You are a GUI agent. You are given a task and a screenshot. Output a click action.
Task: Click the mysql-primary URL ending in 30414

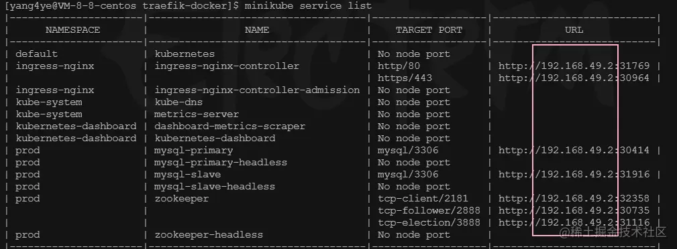pos(574,151)
